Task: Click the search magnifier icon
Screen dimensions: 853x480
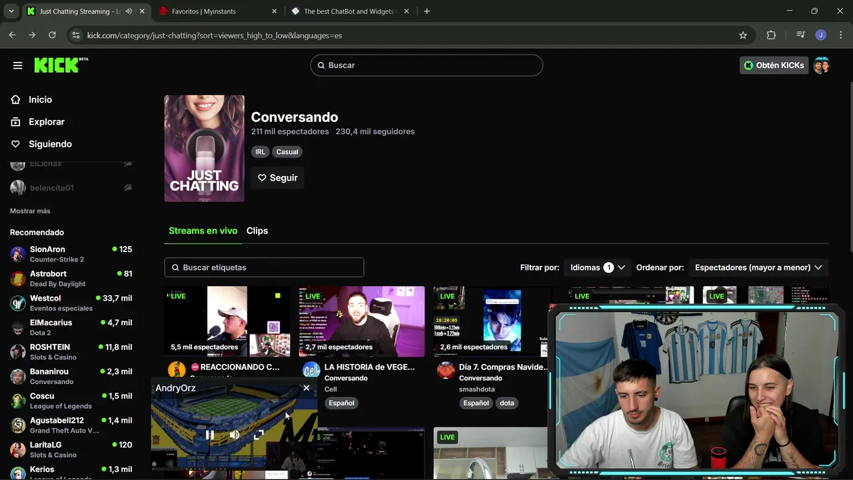Action: (x=321, y=65)
